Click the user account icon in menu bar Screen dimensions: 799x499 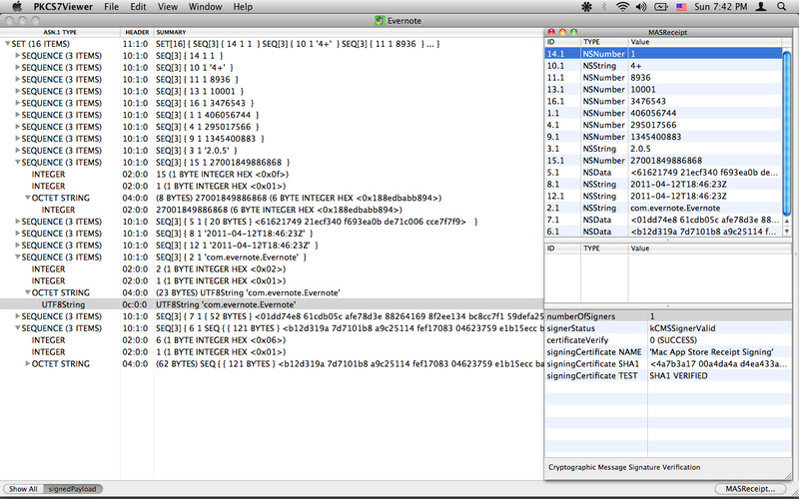(x=761, y=7)
